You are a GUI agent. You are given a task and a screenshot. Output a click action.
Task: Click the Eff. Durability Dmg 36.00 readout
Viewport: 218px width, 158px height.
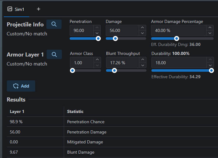point(176,44)
